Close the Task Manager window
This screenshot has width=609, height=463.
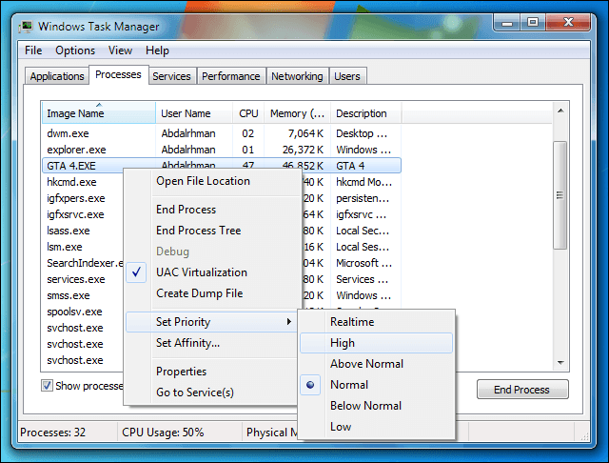click(x=568, y=23)
